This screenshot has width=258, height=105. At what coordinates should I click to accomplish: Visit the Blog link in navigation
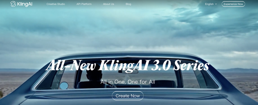click(x=128, y=4)
